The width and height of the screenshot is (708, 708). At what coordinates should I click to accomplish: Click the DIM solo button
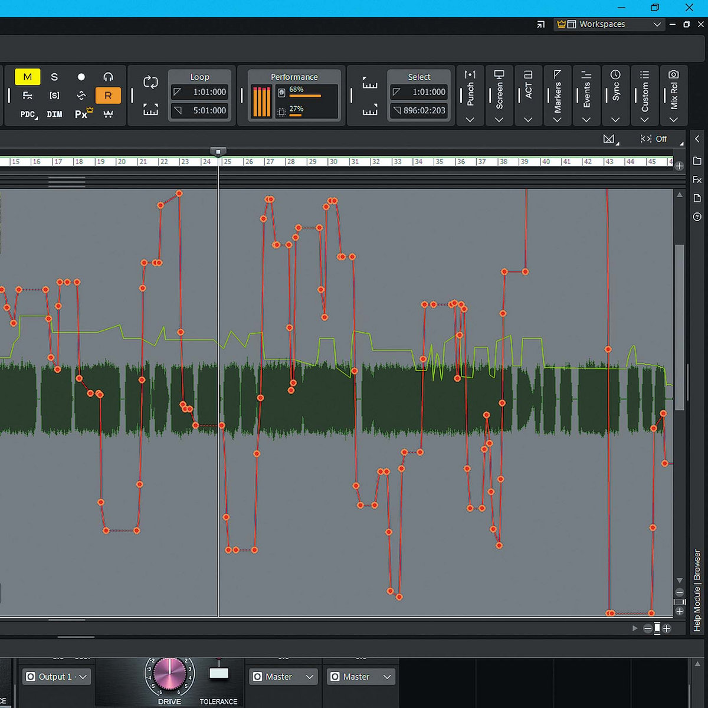pos(54,114)
